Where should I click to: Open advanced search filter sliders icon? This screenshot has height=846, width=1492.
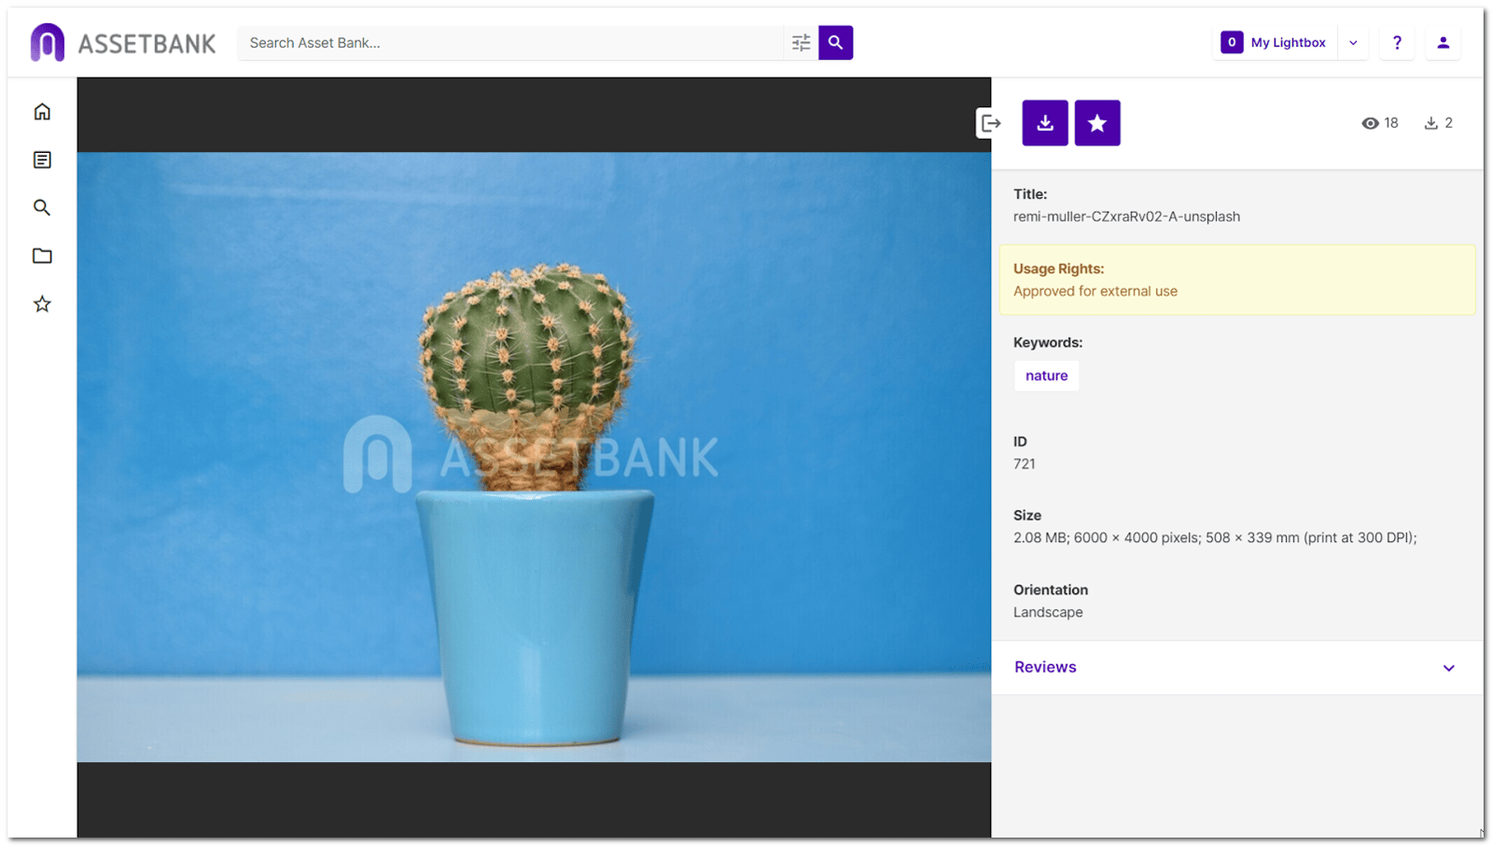coord(801,43)
